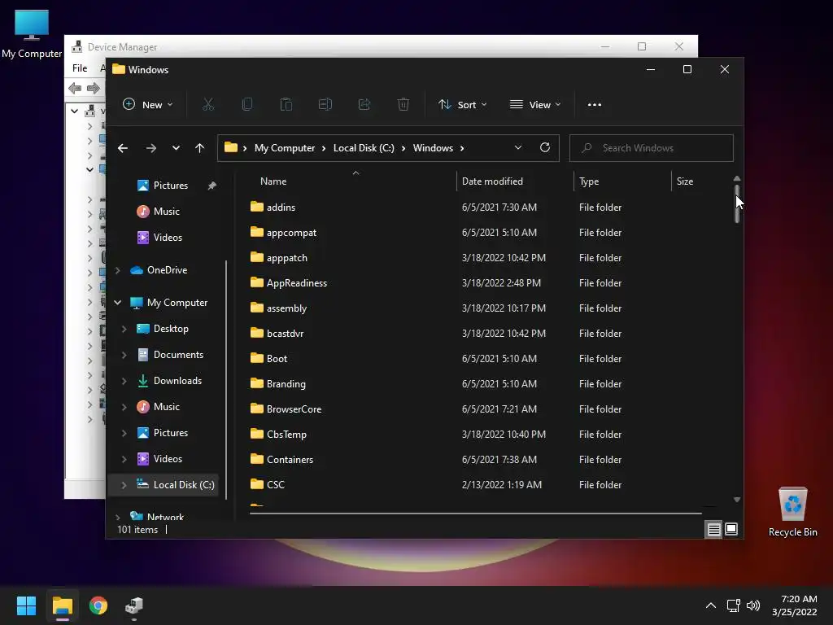Click the taskbar clock and date
833x625 pixels.
[x=794, y=605]
